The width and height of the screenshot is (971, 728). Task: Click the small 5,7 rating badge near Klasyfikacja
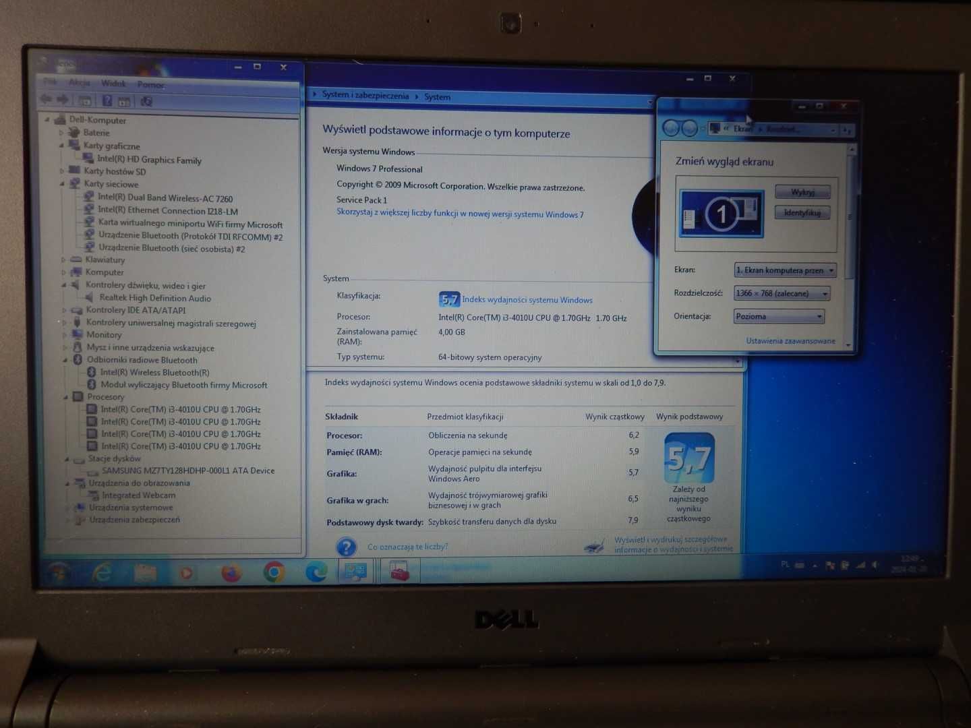point(448,299)
